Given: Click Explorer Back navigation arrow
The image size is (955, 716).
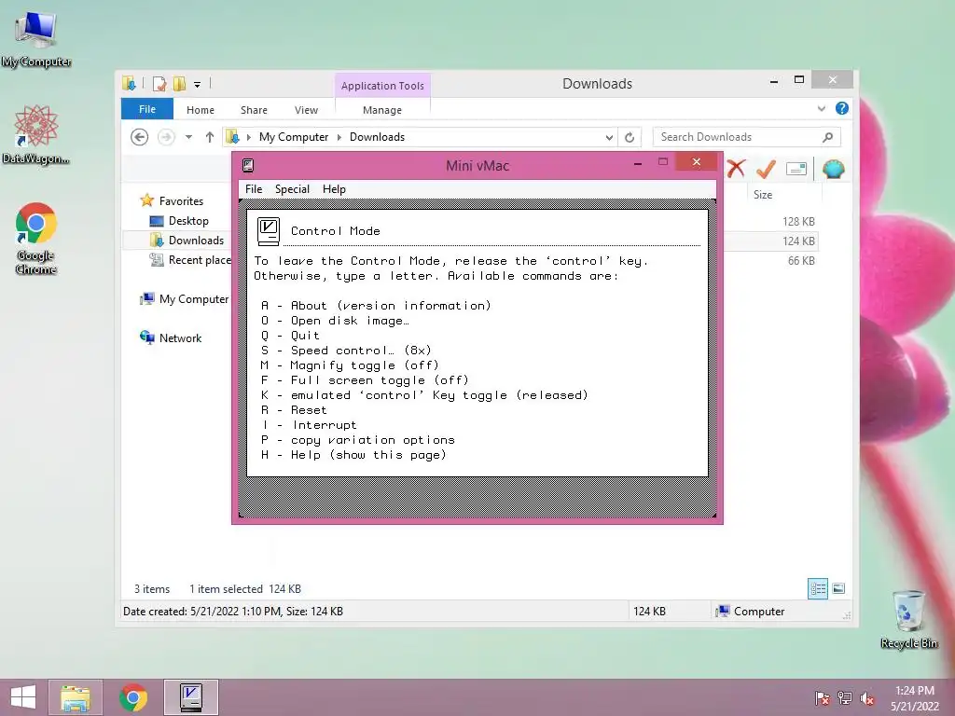Looking at the screenshot, I should [140, 137].
